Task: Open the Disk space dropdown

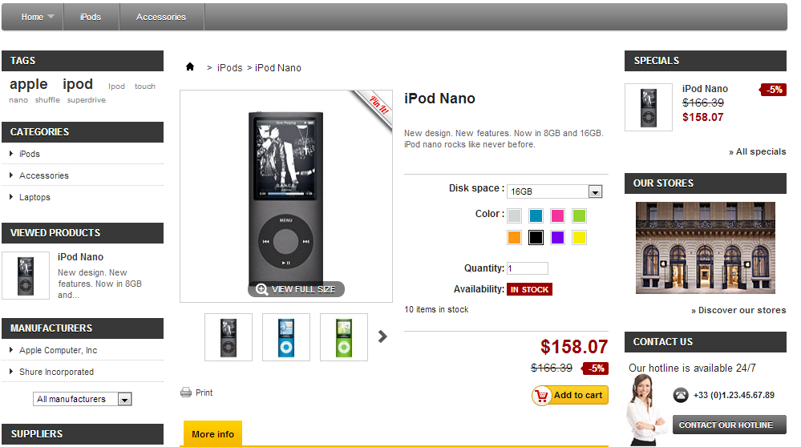Action: pyautogui.click(x=594, y=191)
